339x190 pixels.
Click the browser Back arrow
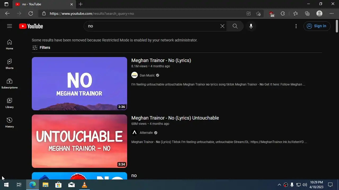point(7,13)
